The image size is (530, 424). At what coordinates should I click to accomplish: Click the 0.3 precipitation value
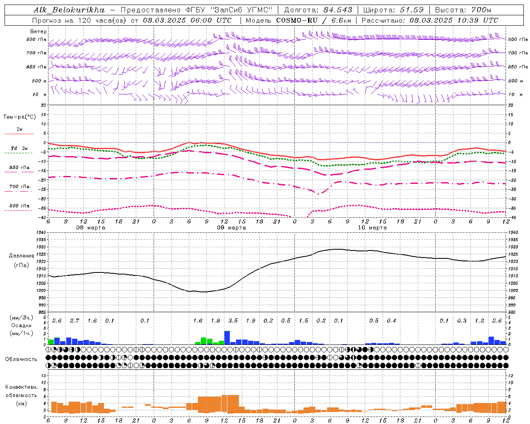pyautogui.click(x=462, y=321)
